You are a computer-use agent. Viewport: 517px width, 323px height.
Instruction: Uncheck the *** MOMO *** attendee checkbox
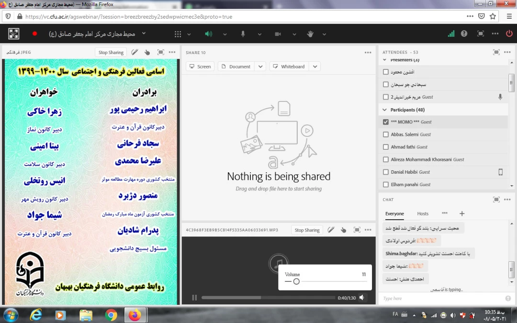(386, 122)
